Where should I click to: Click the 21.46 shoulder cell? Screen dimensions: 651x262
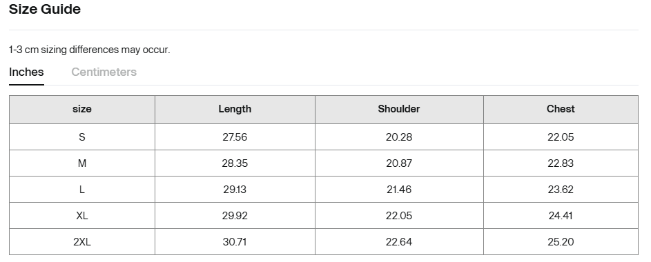tap(399, 190)
